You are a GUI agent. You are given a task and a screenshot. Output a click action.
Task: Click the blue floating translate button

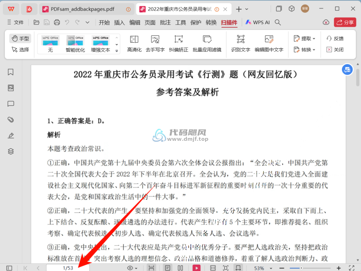point(347,70)
